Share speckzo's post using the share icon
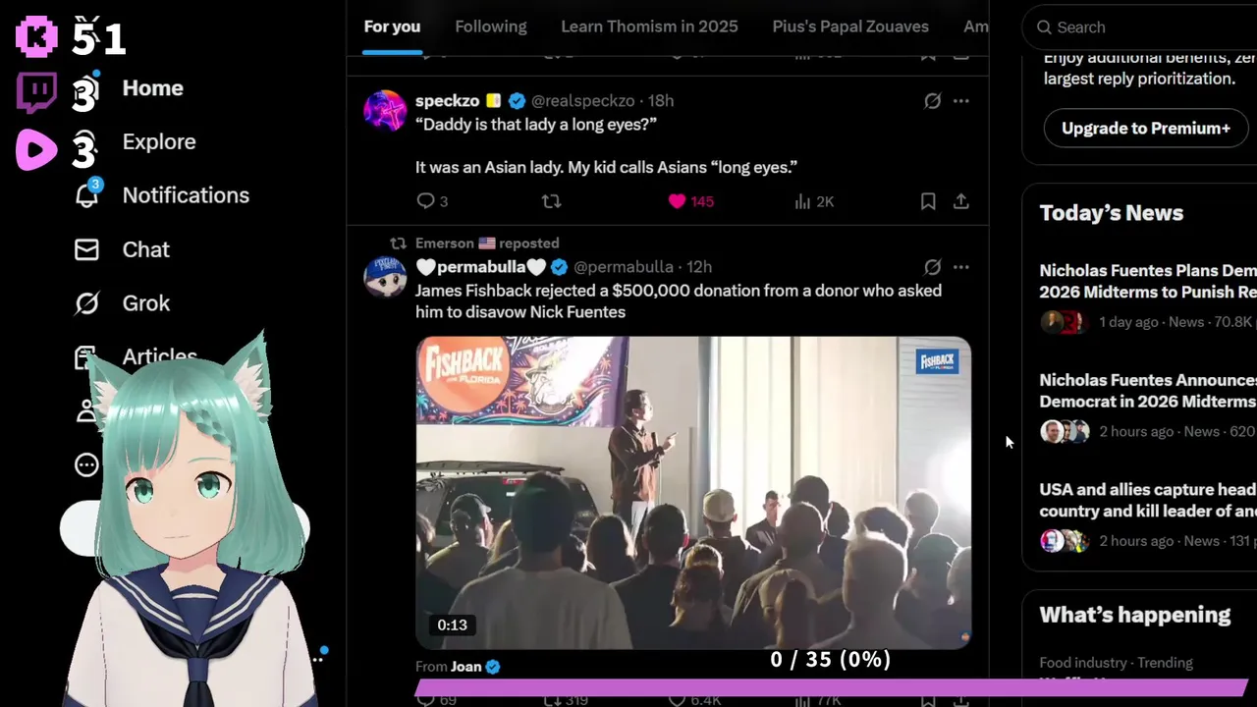This screenshot has width=1257, height=707. [961, 201]
